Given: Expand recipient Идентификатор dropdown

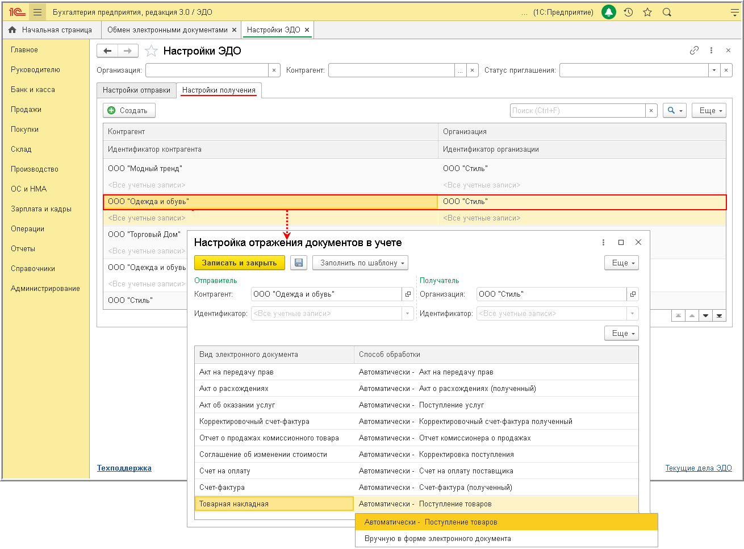Looking at the screenshot, I should (x=632, y=314).
